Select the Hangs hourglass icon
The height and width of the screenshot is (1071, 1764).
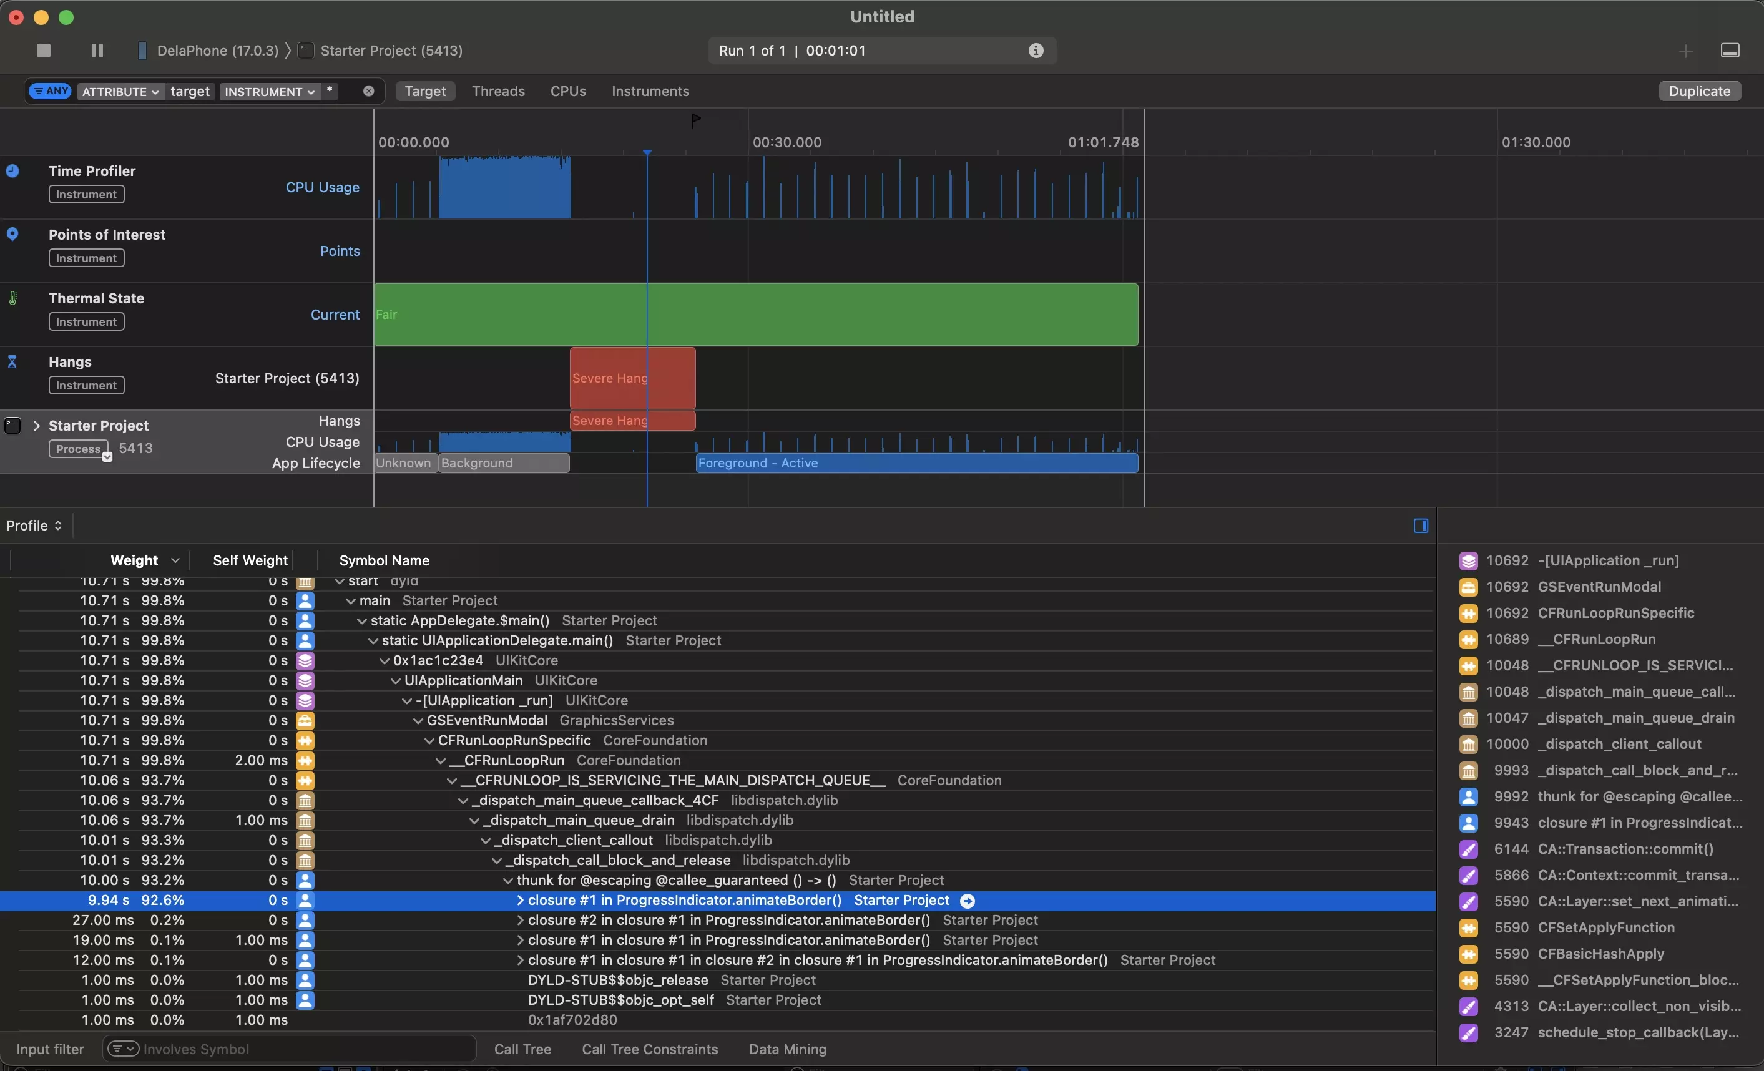[12, 361]
